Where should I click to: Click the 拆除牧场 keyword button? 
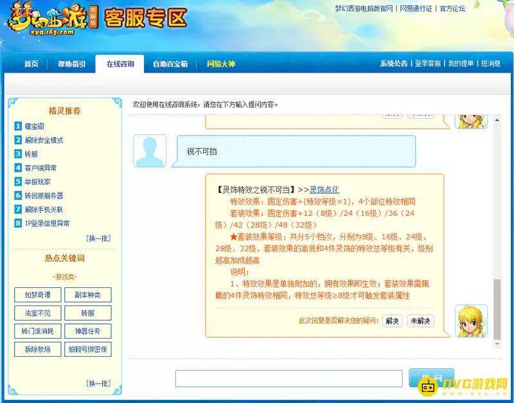[38, 349]
